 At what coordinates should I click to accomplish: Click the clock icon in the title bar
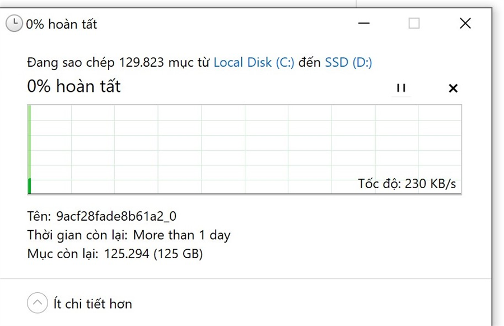pos(14,24)
